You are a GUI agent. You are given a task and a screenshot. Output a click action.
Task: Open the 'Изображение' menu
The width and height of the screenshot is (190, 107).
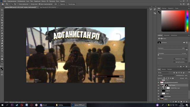21,1
